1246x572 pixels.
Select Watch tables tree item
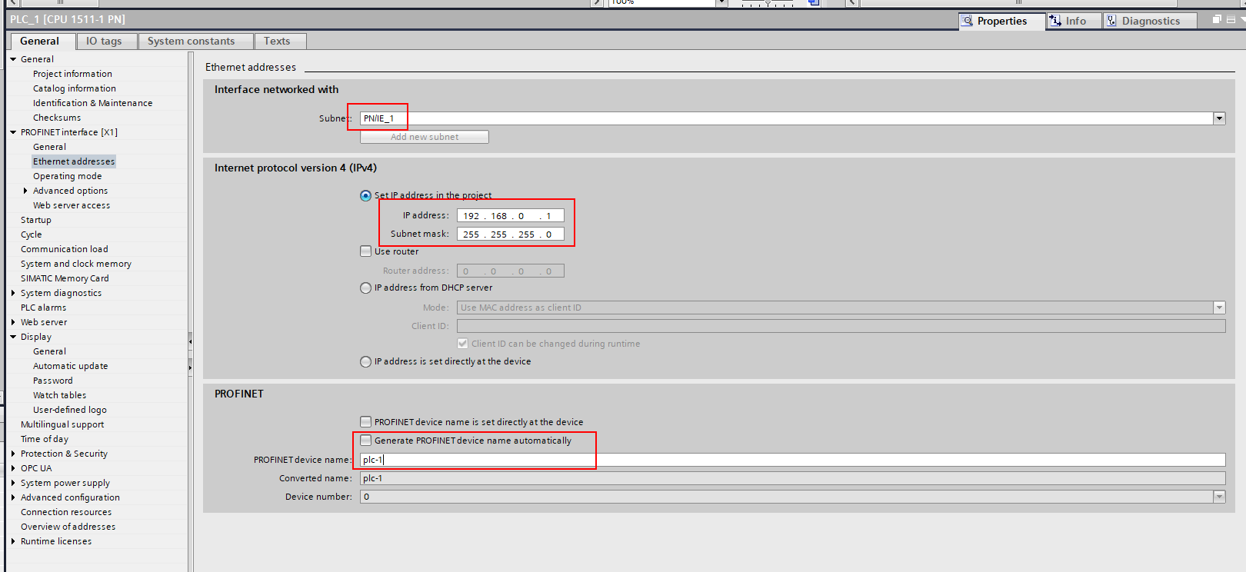click(59, 395)
